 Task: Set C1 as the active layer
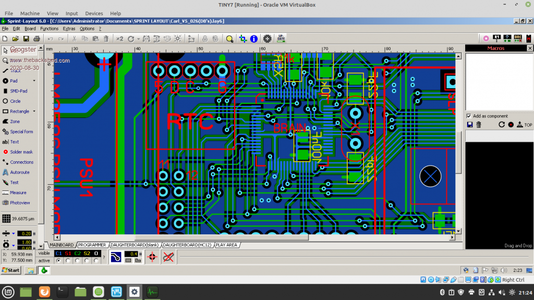58,260
